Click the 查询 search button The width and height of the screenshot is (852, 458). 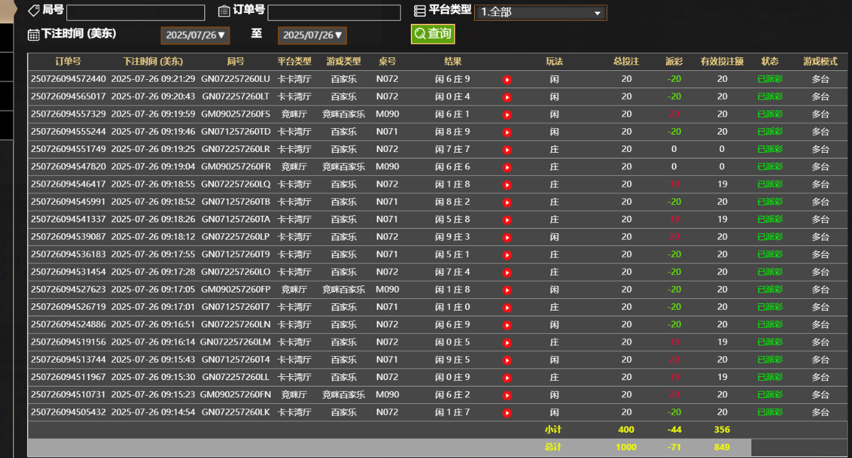pyautogui.click(x=433, y=33)
